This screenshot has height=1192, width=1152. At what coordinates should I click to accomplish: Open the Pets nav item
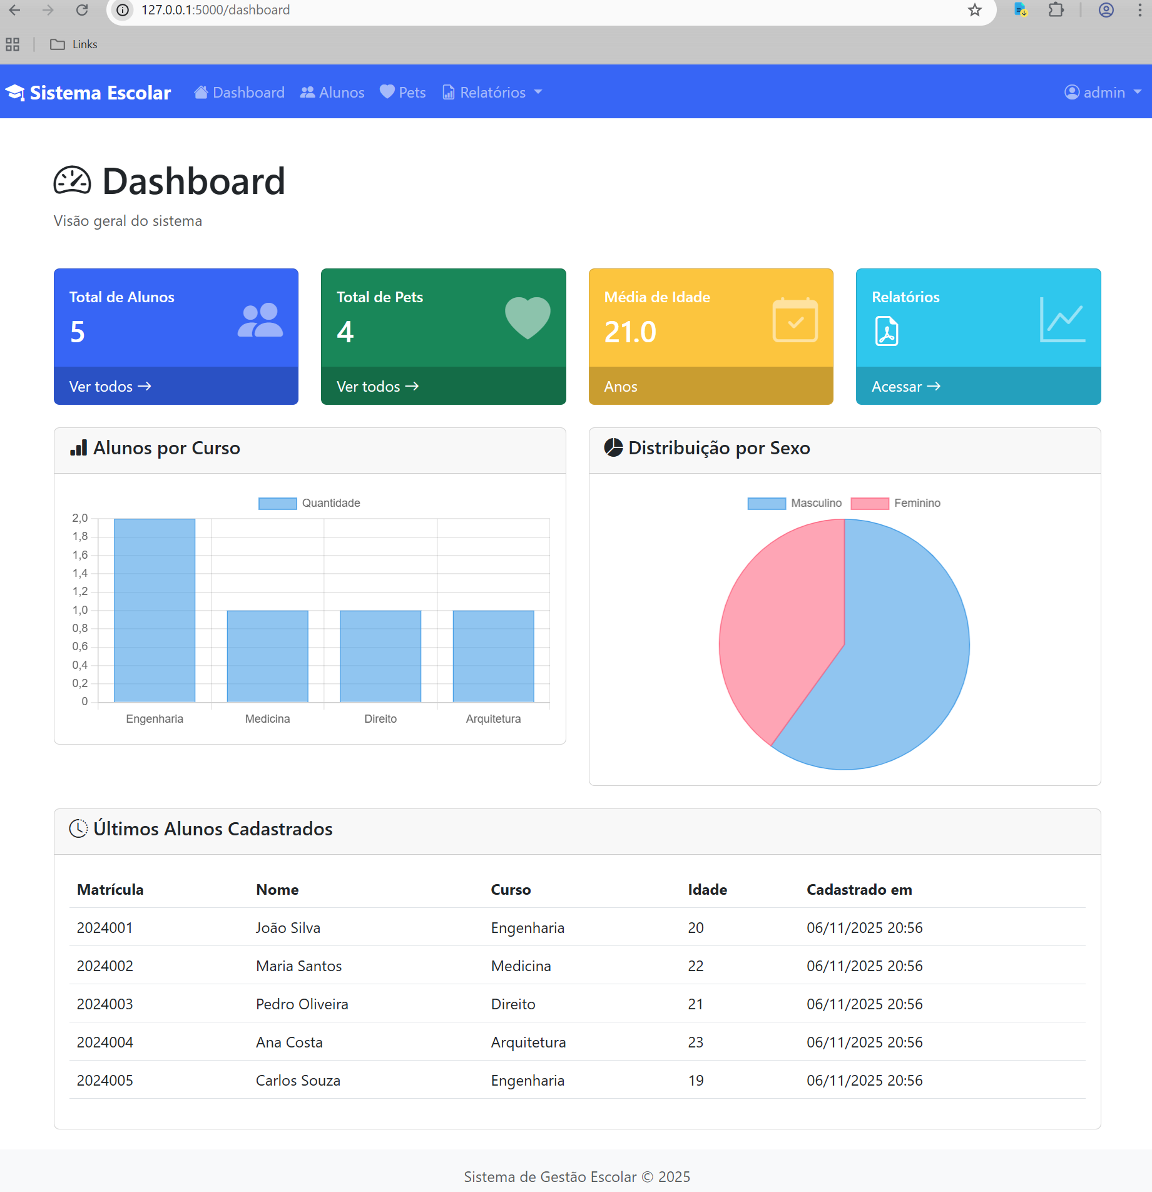coord(403,93)
